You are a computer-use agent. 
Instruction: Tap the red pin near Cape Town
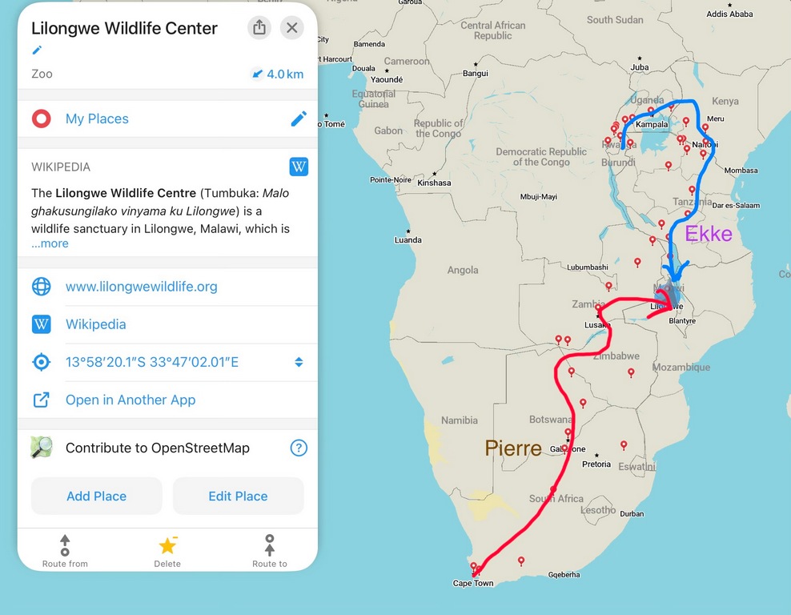tap(474, 566)
